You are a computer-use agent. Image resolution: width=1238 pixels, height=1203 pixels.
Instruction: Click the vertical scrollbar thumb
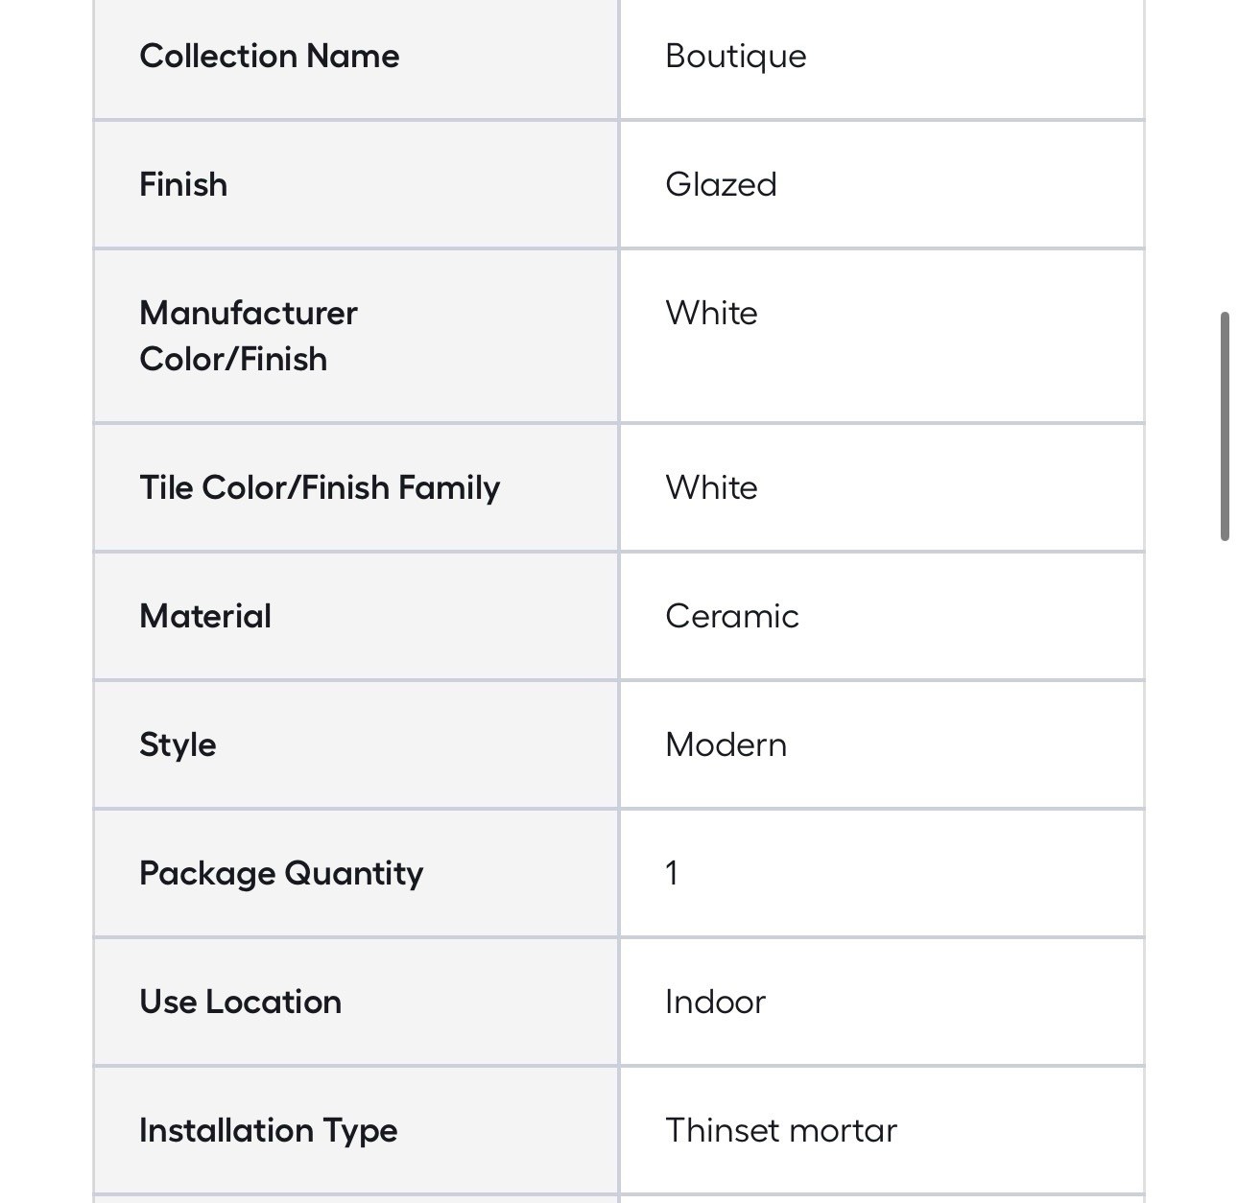1225,426
